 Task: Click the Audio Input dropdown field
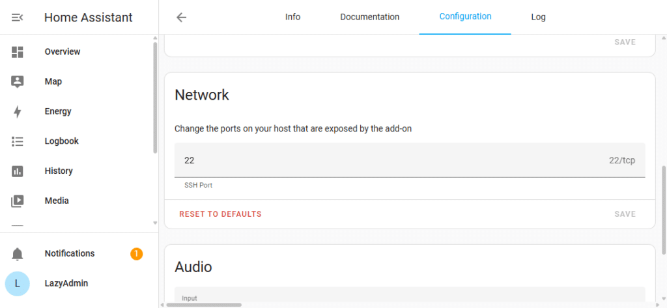(x=410, y=297)
